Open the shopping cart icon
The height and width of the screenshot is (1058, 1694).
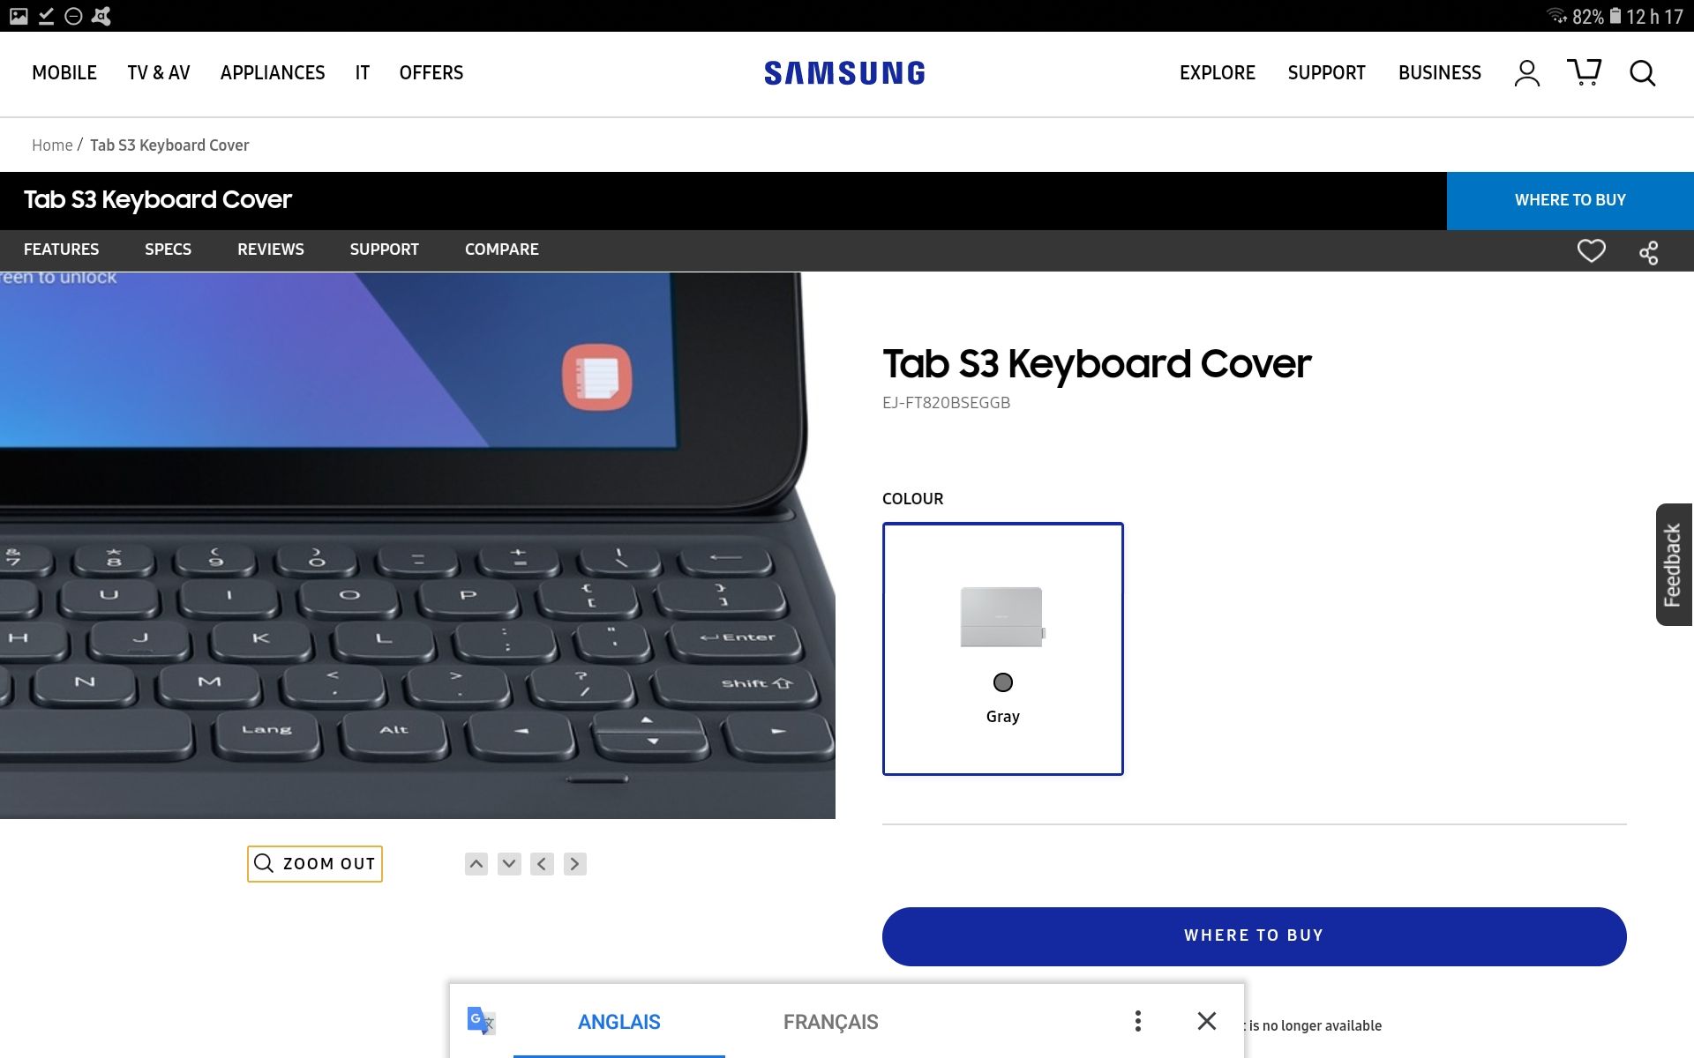[1585, 72]
